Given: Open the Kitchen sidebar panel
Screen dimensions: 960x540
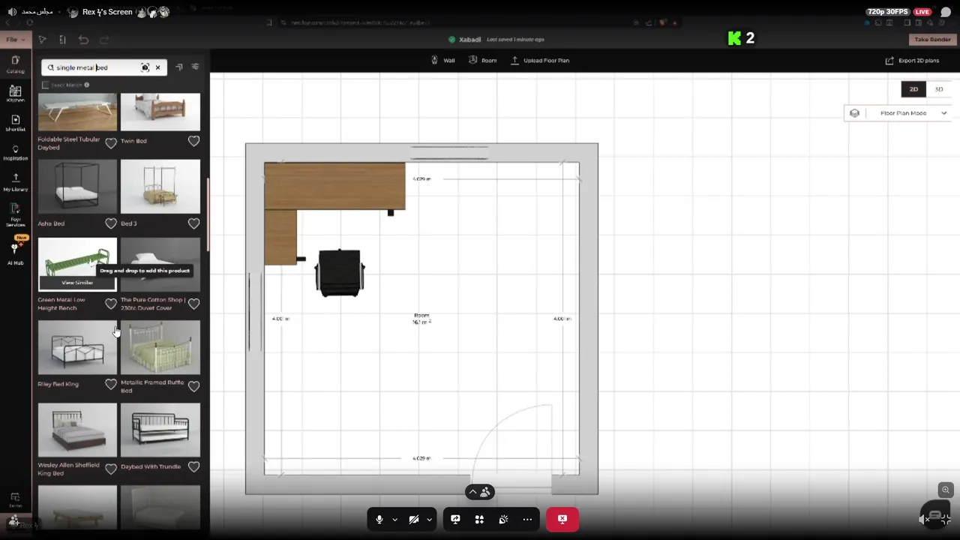Looking at the screenshot, I should 15,94.
